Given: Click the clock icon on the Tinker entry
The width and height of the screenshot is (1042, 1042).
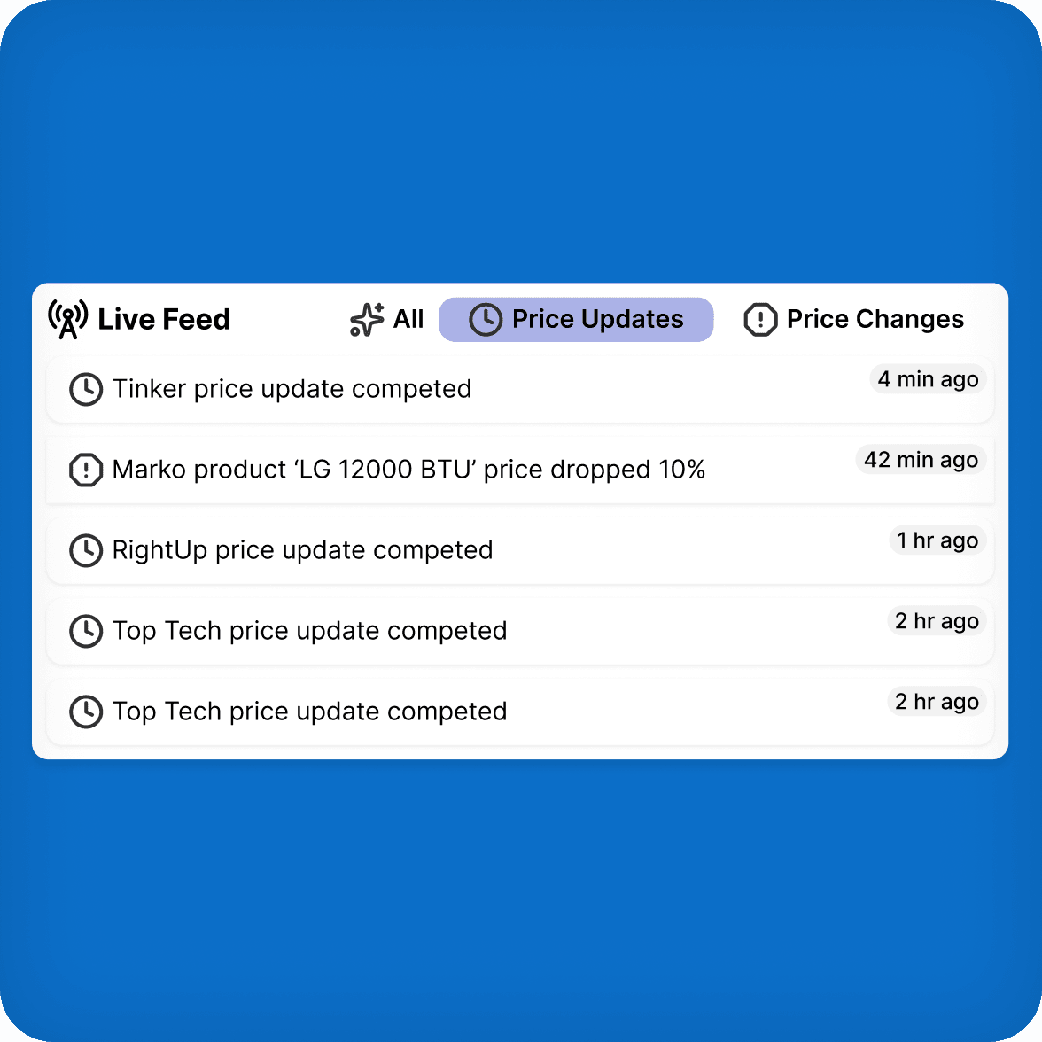Looking at the screenshot, I should 86,390.
